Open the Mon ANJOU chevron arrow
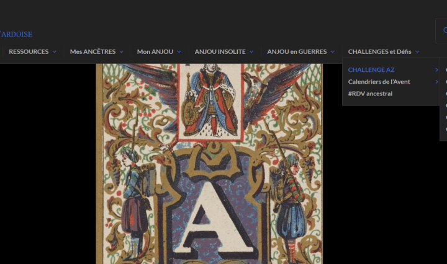Viewport: 447px width, 264px height. pos(179,52)
